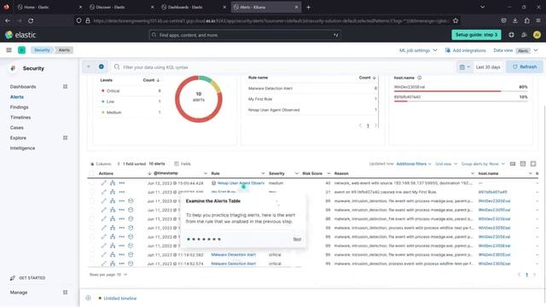Switch to the Dashboards - Elastic browser tab
Screen dimensions: 546x307
tap(193, 7)
